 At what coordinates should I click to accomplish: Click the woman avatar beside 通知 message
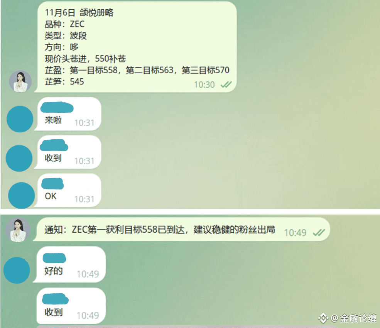point(18,230)
